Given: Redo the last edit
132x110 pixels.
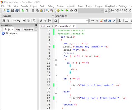Looking at the screenshot, I should [x=27, y=10].
